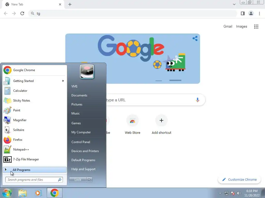
Task: Click the Google Doodle image
Action: (x=133, y=59)
